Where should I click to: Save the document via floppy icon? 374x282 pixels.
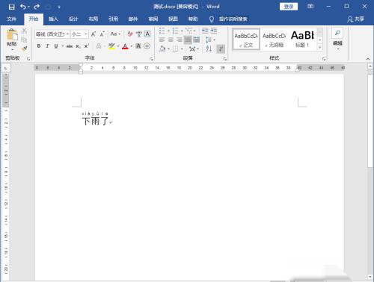point(11,7)
